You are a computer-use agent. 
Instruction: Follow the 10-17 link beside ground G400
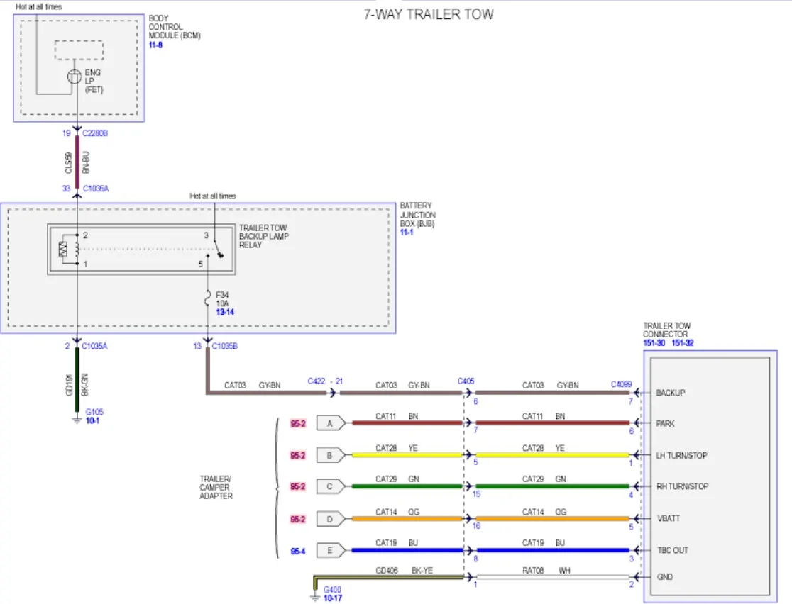pyautogui.click(x=332, y=598)
